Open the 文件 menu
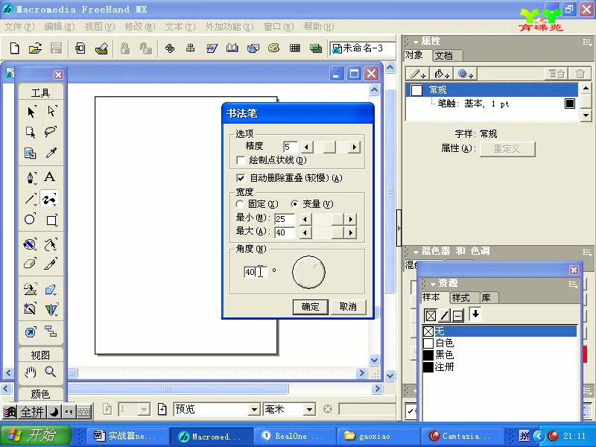596x447 pixels. [19, 27]
